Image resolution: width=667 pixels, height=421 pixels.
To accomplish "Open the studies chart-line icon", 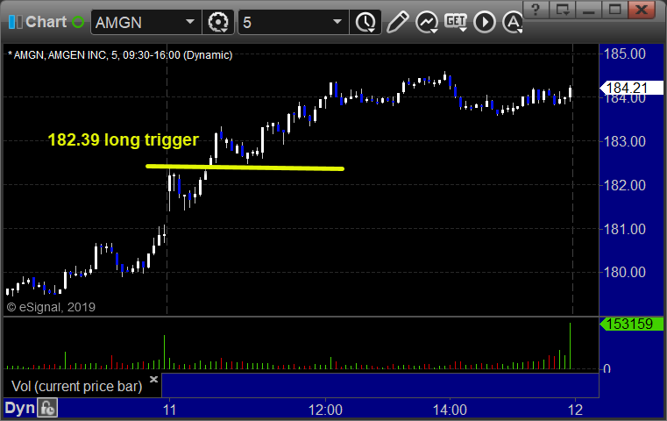I will 427,23.
